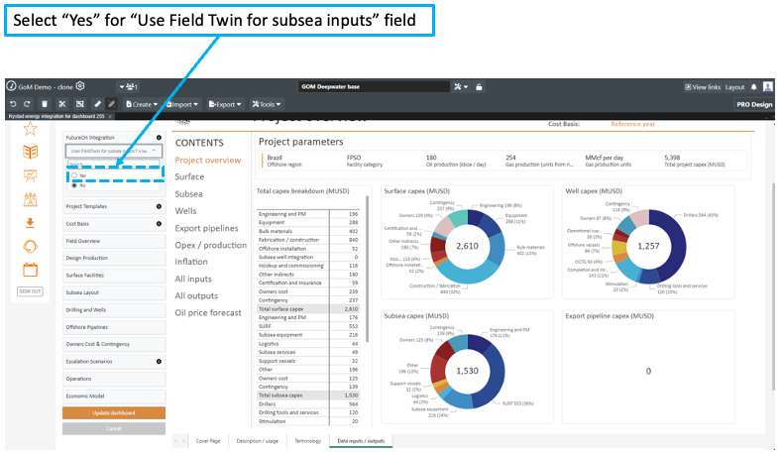Open the wrench tools dropdown beside subproject name
The width and height of the screenshot is (780, 453).
tap(461, 86)
